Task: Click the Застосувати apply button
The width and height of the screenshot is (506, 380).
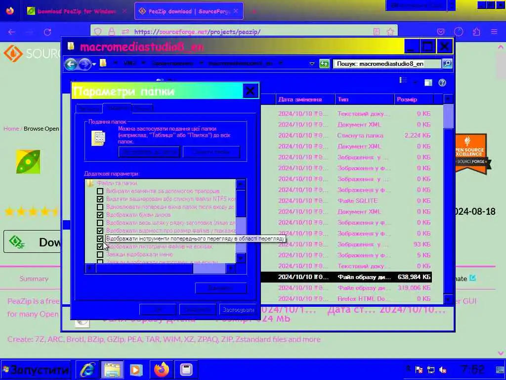Action: [238, 309]
